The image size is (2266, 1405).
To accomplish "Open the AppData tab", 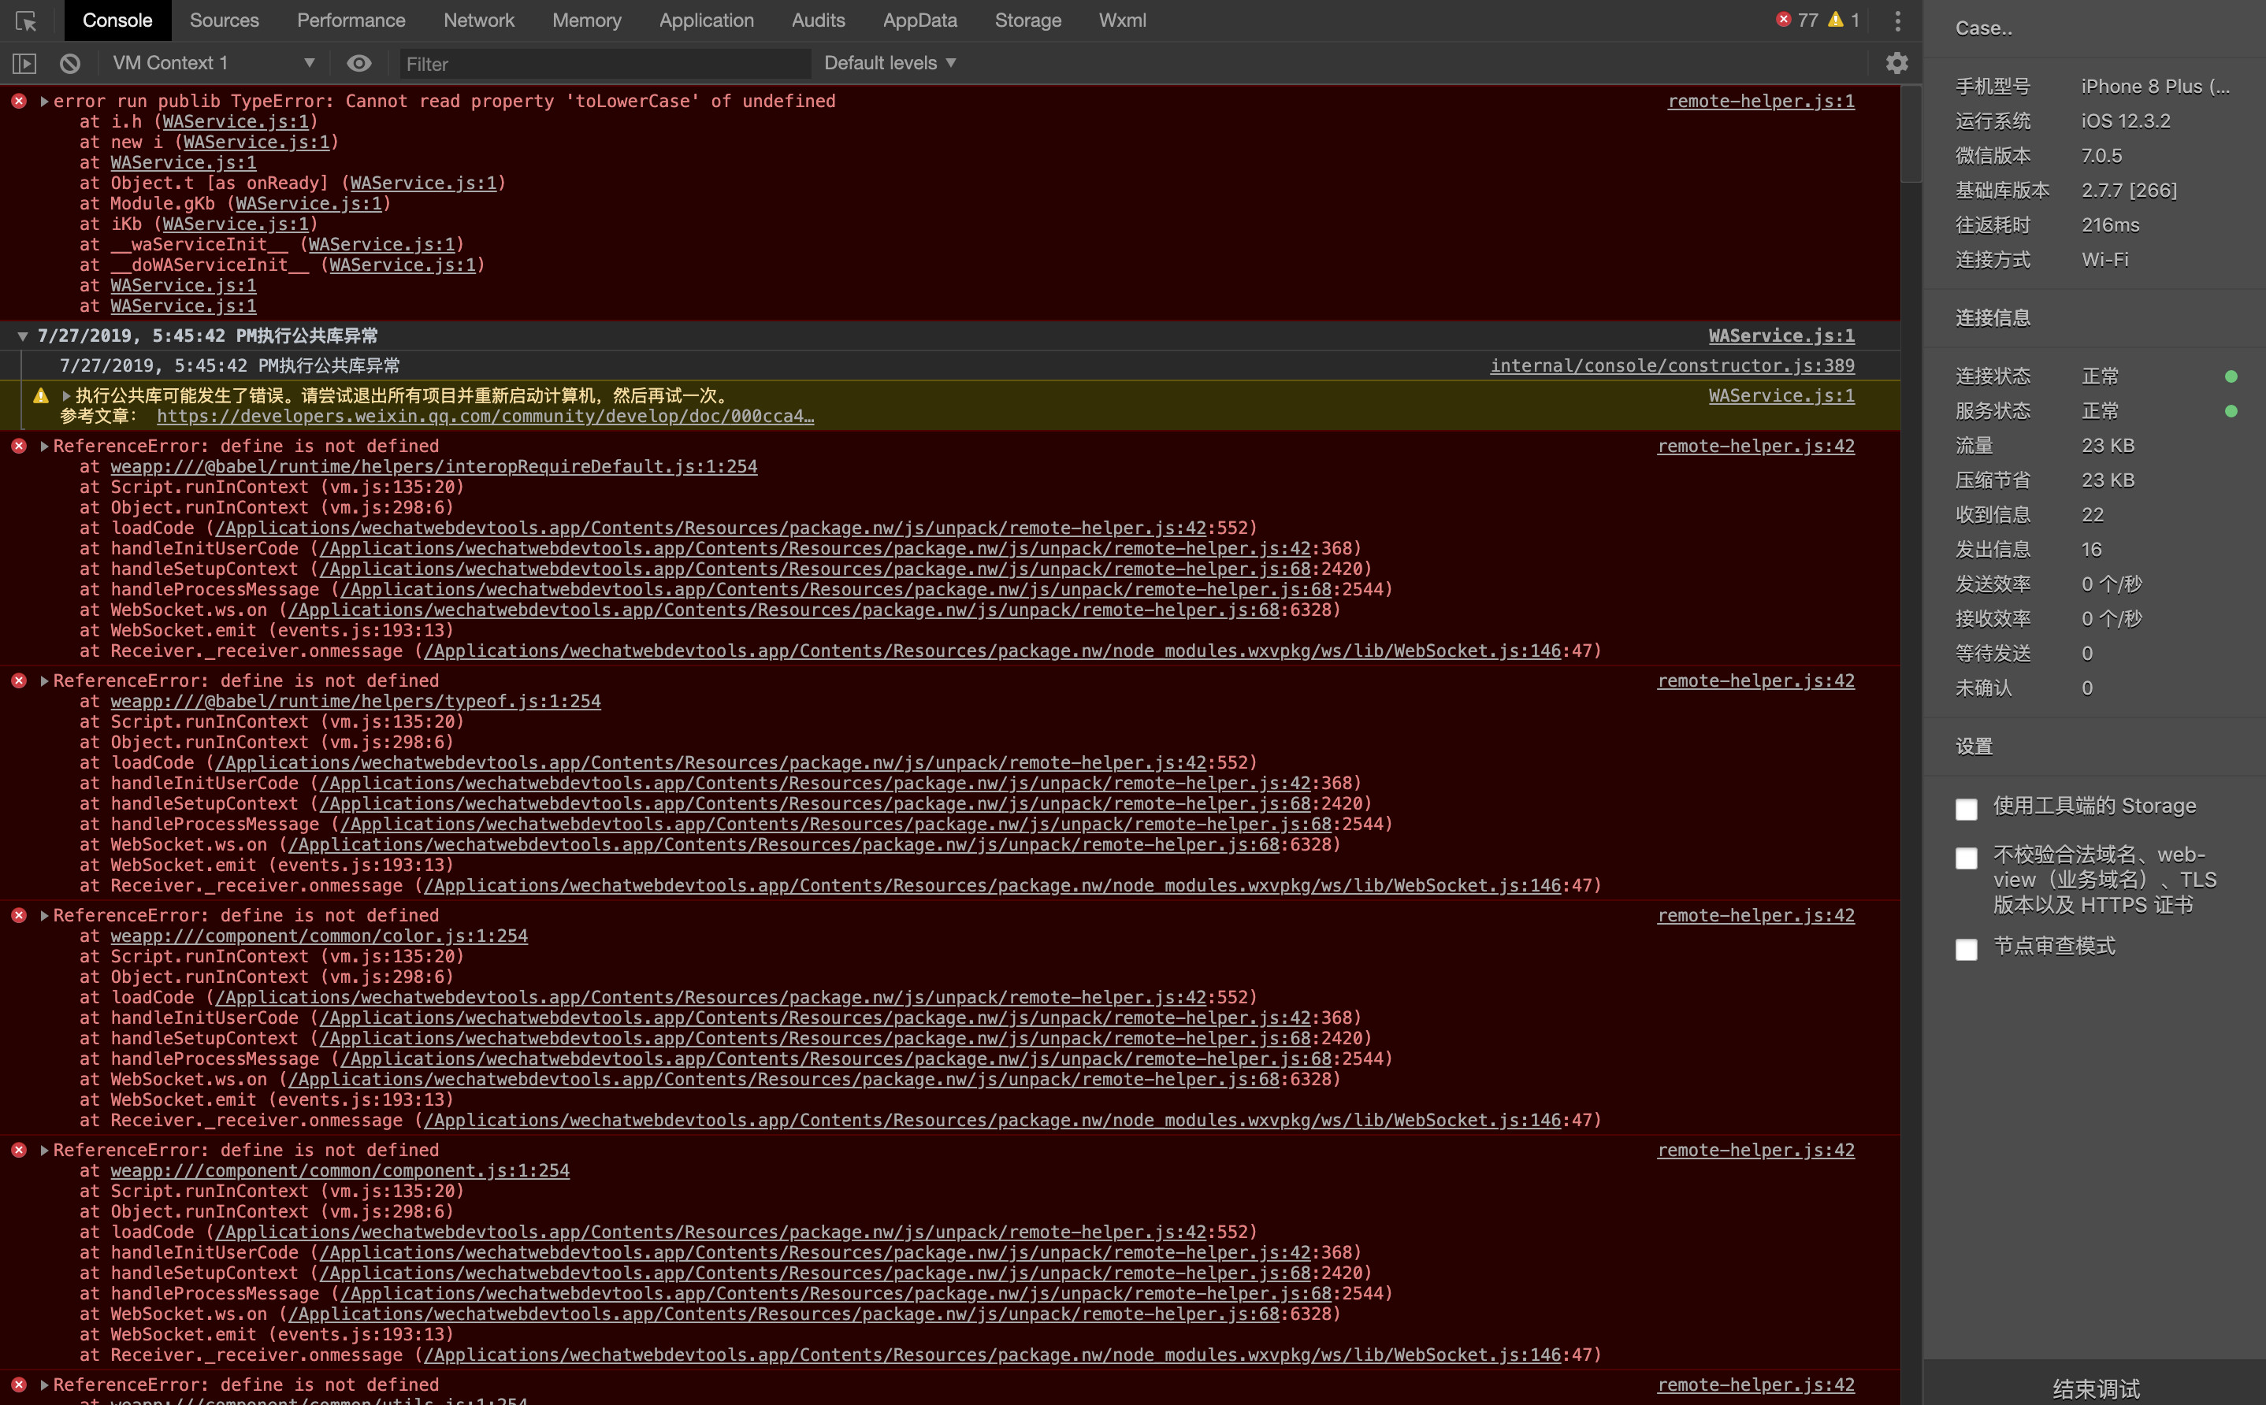I will (919, 20).
